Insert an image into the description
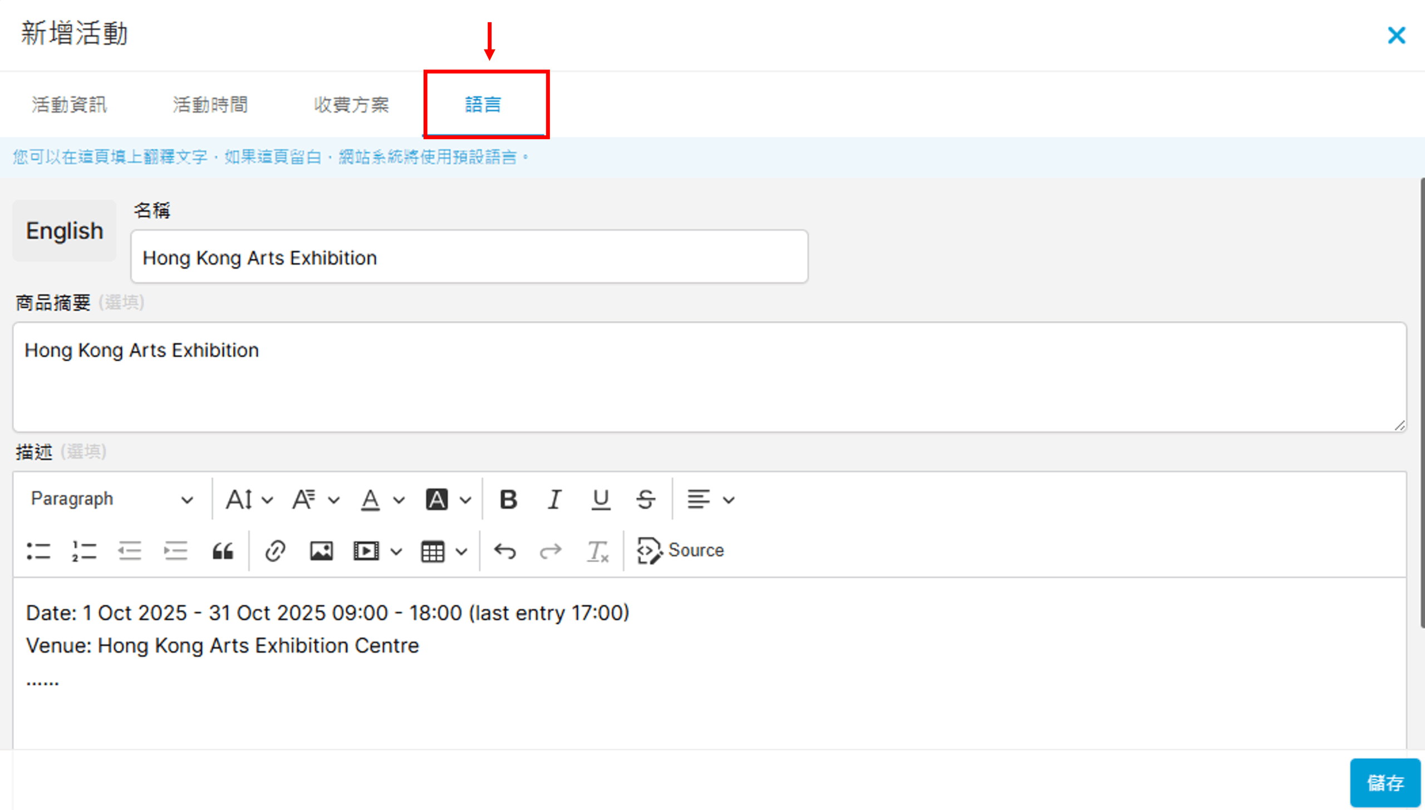Viewport: 1425px width, 810px height. (x=321, y=551)
